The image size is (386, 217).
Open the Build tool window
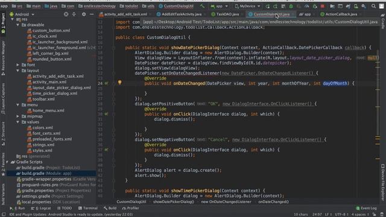pyautogui.click(x=110, y=208)
